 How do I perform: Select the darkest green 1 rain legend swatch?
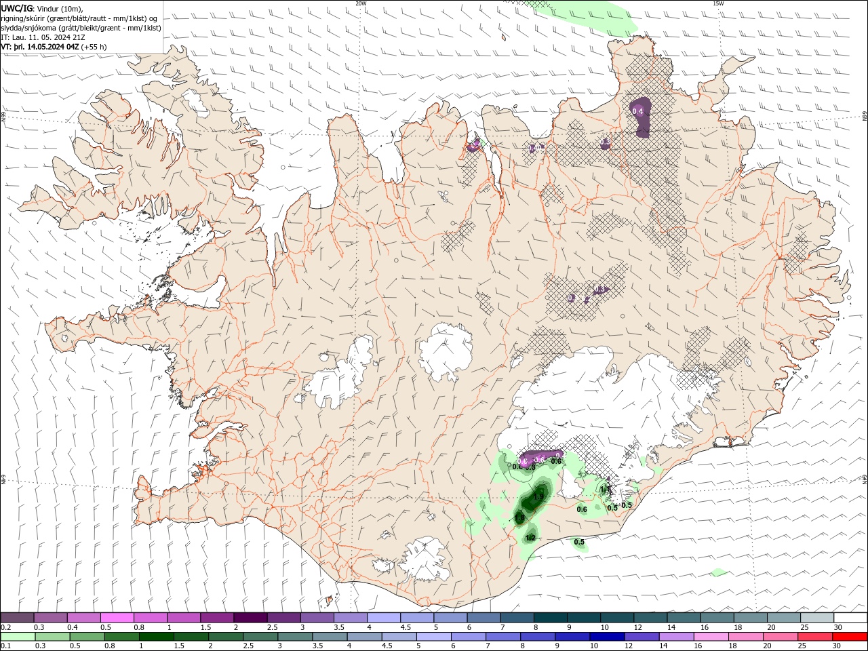156,637
